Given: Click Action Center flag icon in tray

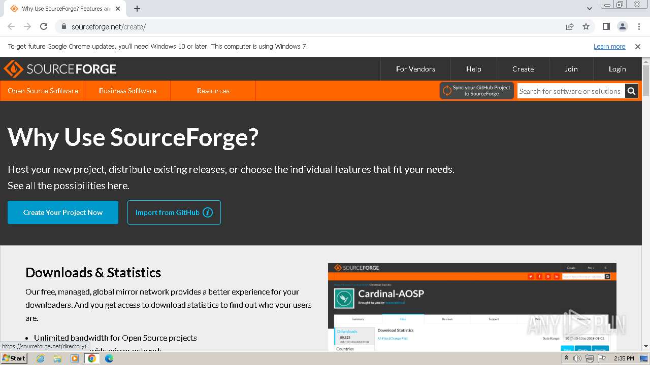Looking at the screenshot, I should 601,358.
